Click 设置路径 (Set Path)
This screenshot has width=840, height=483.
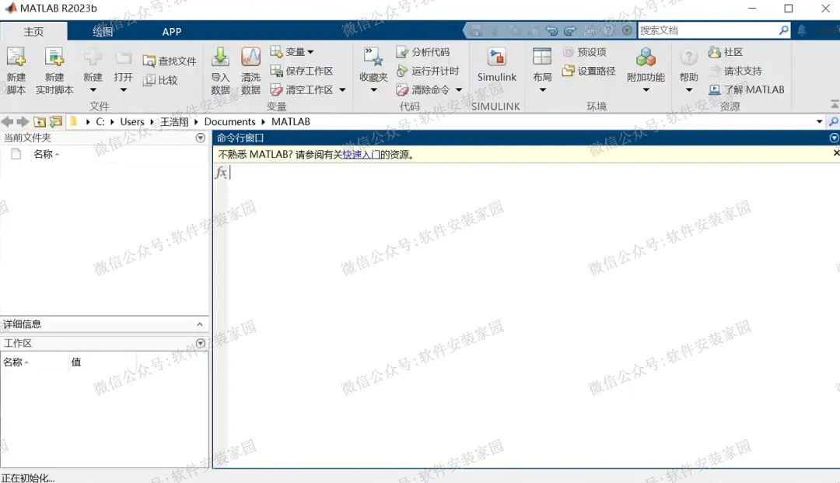point(589,71)
